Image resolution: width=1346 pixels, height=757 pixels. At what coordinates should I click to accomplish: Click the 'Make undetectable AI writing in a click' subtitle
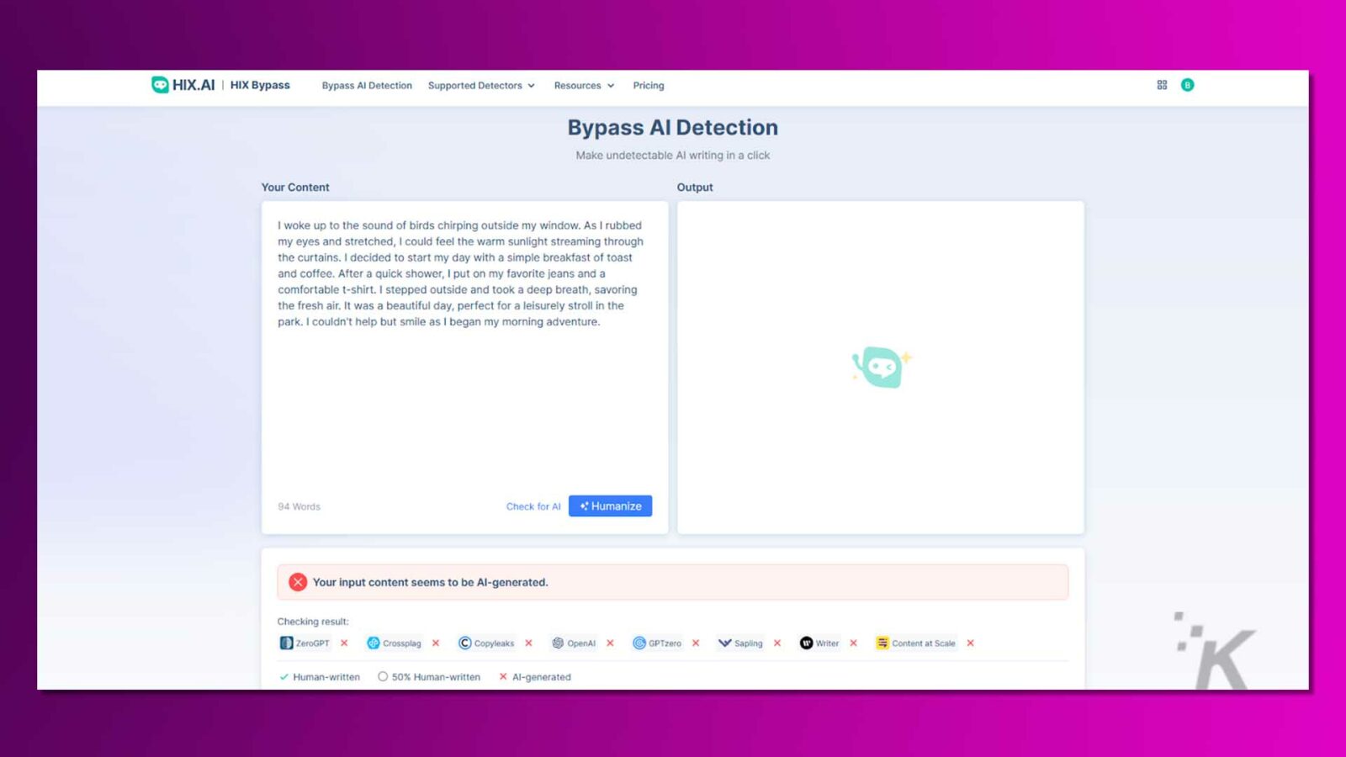(x=673, y=156)
